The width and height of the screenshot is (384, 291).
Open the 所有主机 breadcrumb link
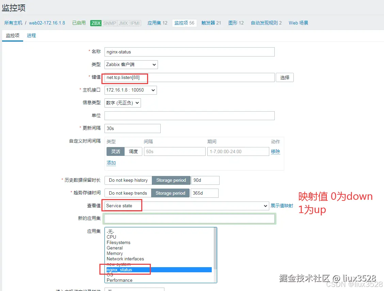[x=13, y=23]
